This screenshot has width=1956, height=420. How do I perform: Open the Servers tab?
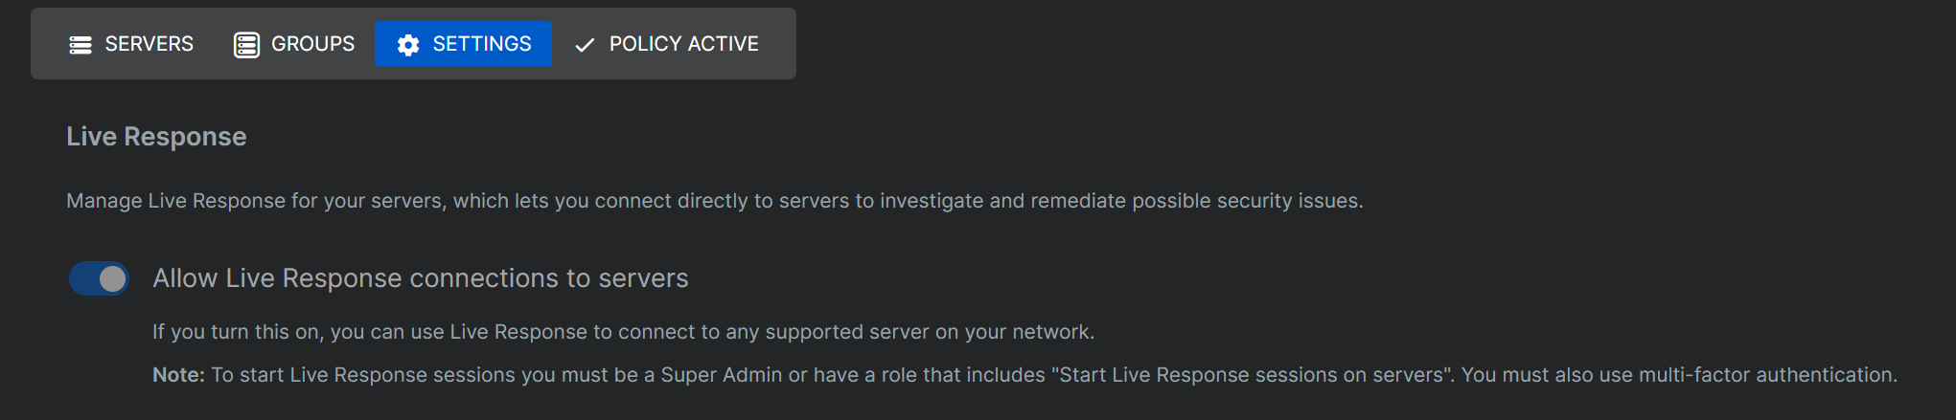point(149,44)
